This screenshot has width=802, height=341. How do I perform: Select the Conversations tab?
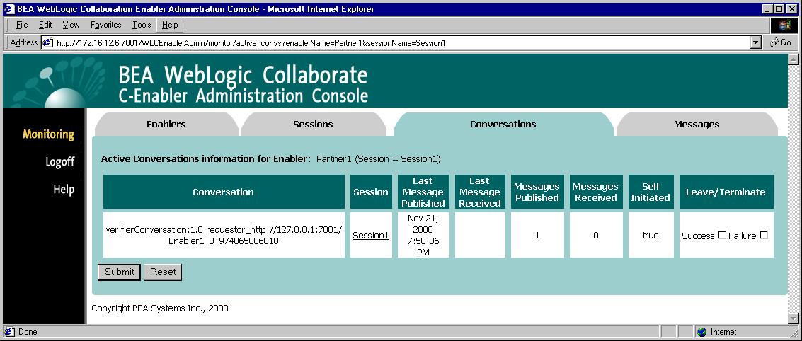503,125
